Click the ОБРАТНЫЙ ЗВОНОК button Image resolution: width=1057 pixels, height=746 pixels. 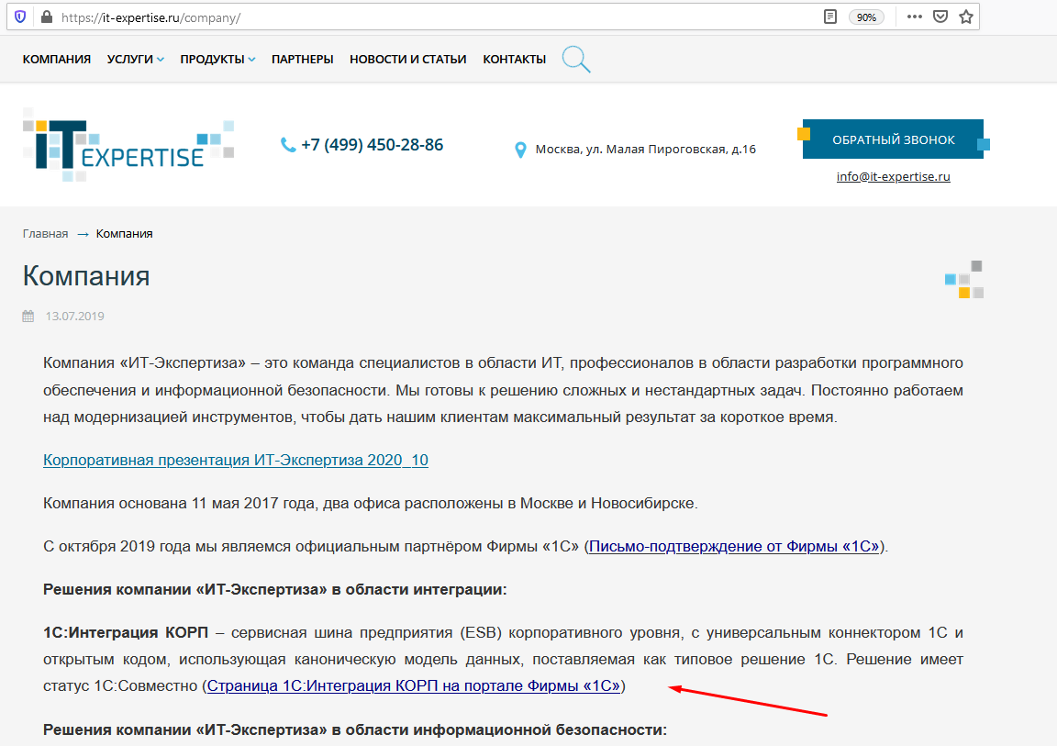[x=893, y=139]
